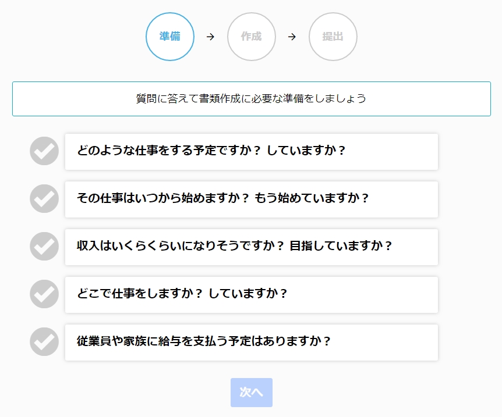
Task: Expand the 従業員や家族に給与を支払う予定 question
Action: [x=252, y=343]
